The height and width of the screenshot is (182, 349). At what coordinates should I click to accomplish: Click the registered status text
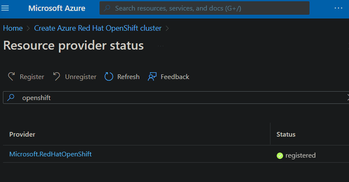point(300,155)
